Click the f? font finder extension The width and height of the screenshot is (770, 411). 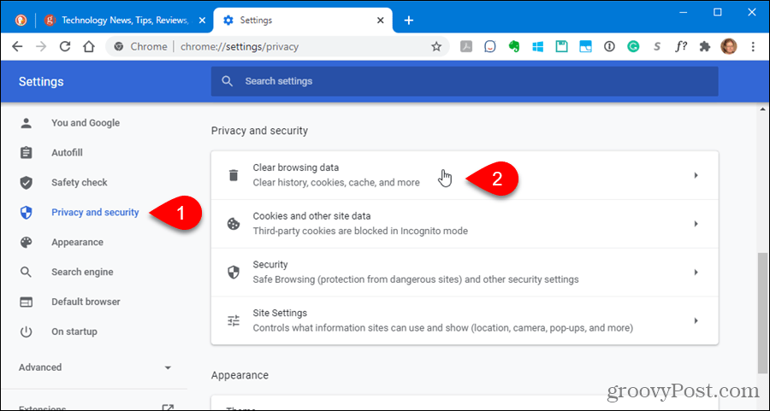coord(681,47)
